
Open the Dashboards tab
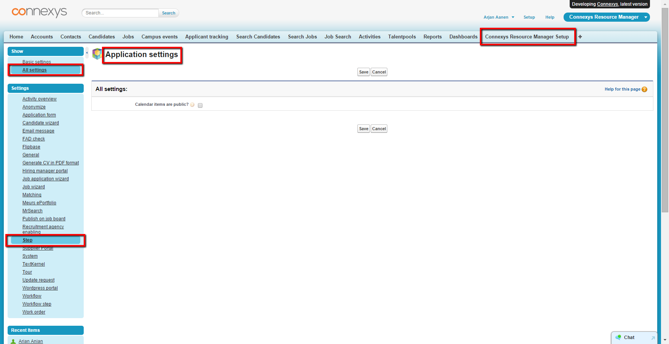(x=463, y=37)
